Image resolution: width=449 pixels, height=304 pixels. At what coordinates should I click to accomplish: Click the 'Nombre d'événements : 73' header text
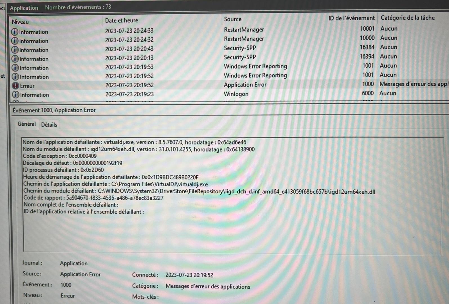[78, 7]
